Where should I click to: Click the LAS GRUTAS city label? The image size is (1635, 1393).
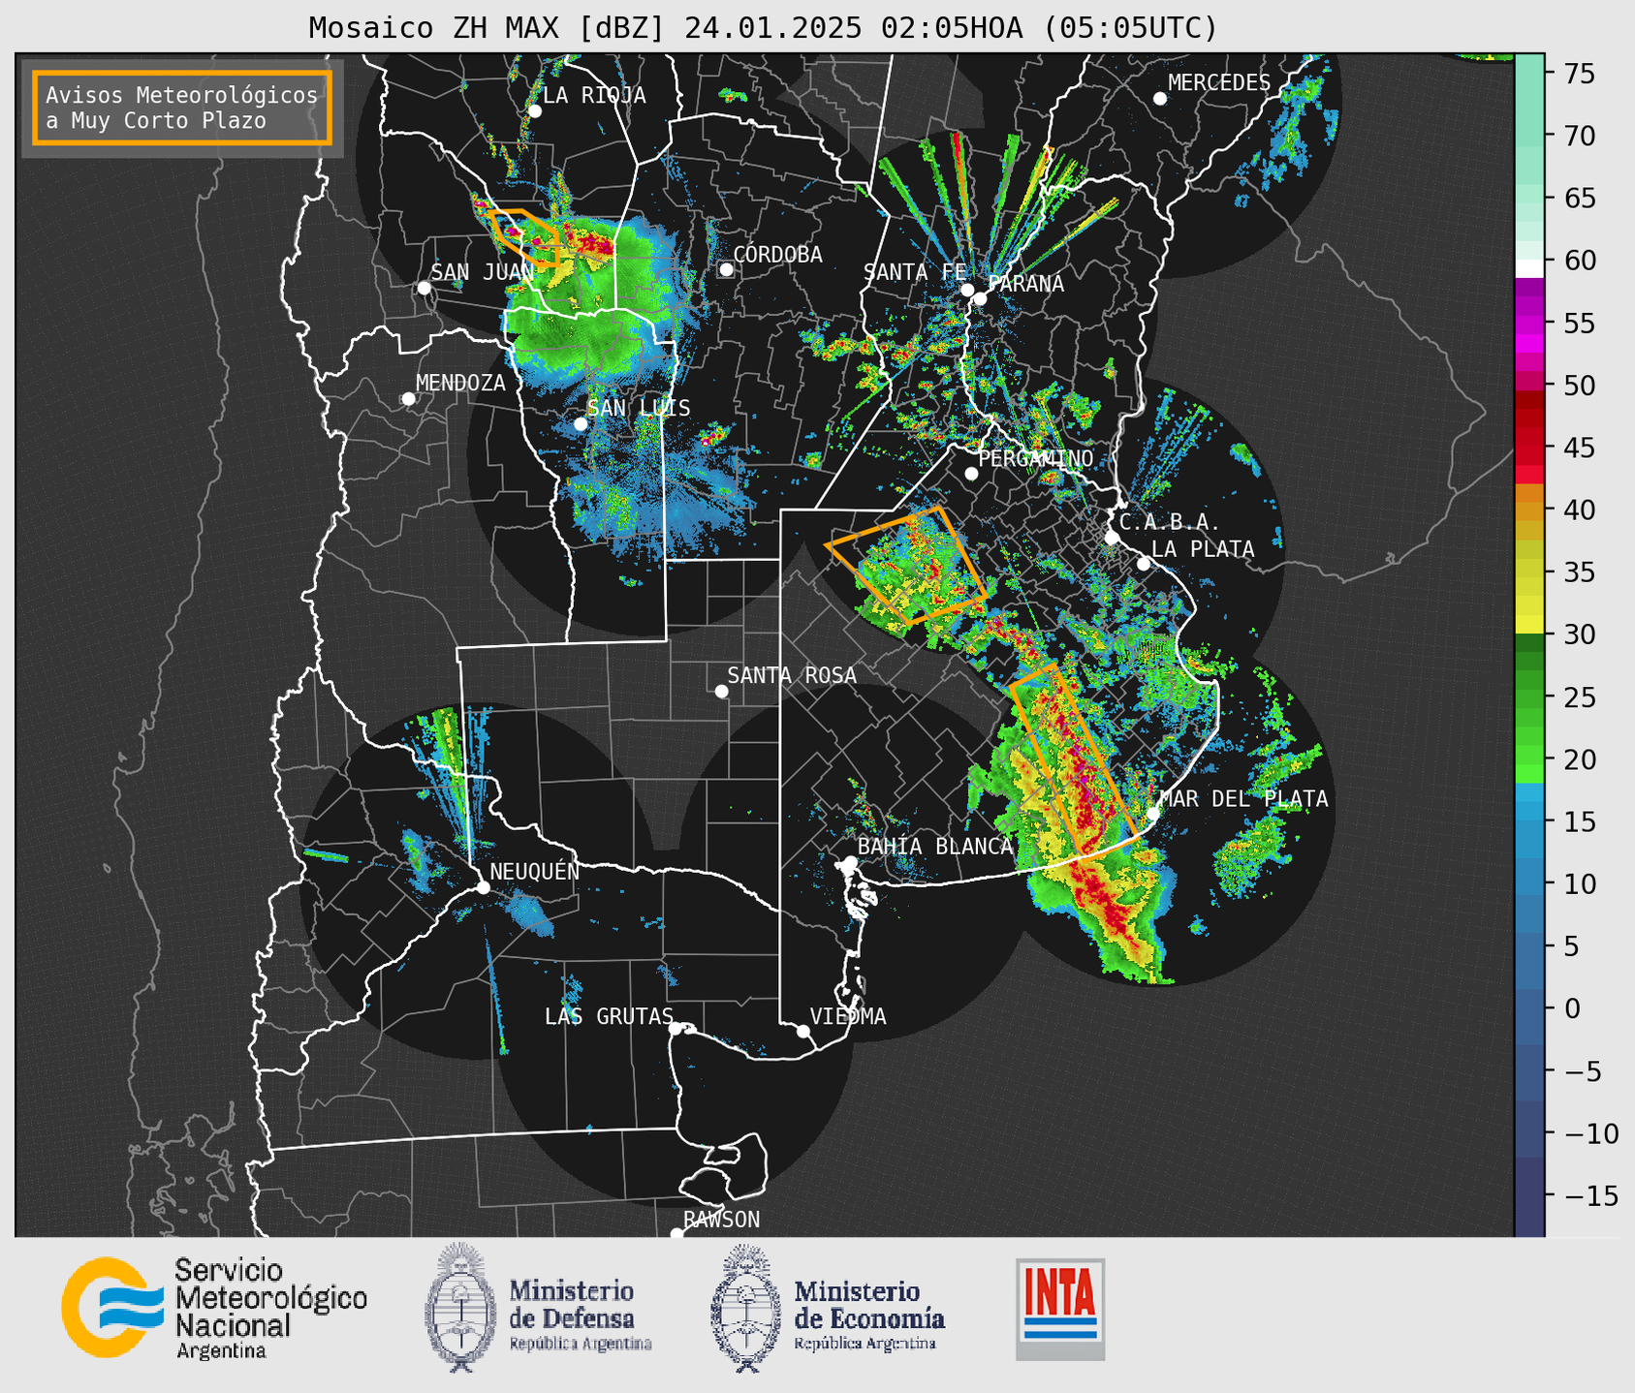[609, 1016]
